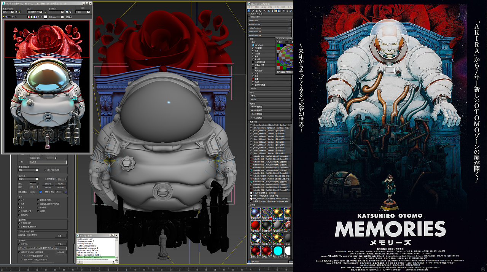Toggle blue channel in frame buffer
This screenshot has height=272, width=487.
click(35, 17)
